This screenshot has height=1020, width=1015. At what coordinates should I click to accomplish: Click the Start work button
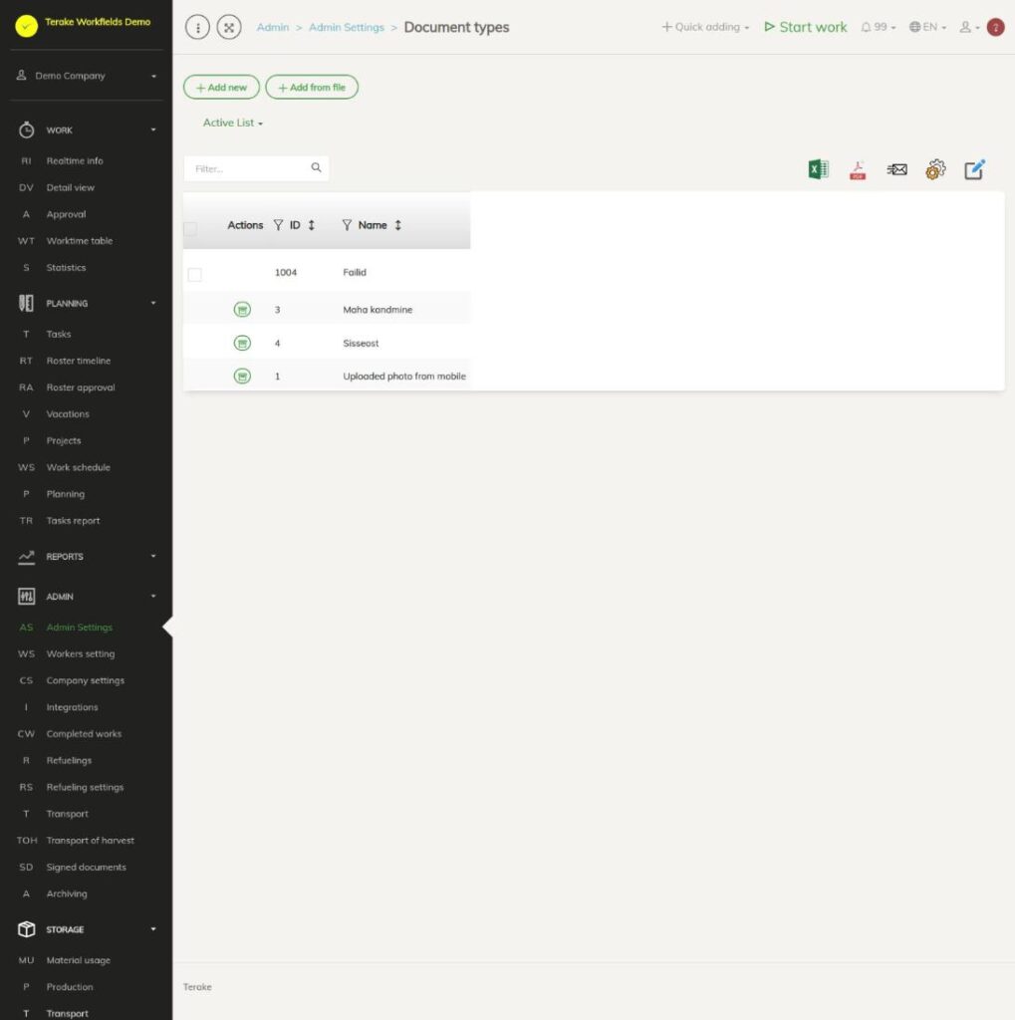[x=806, y=27]
